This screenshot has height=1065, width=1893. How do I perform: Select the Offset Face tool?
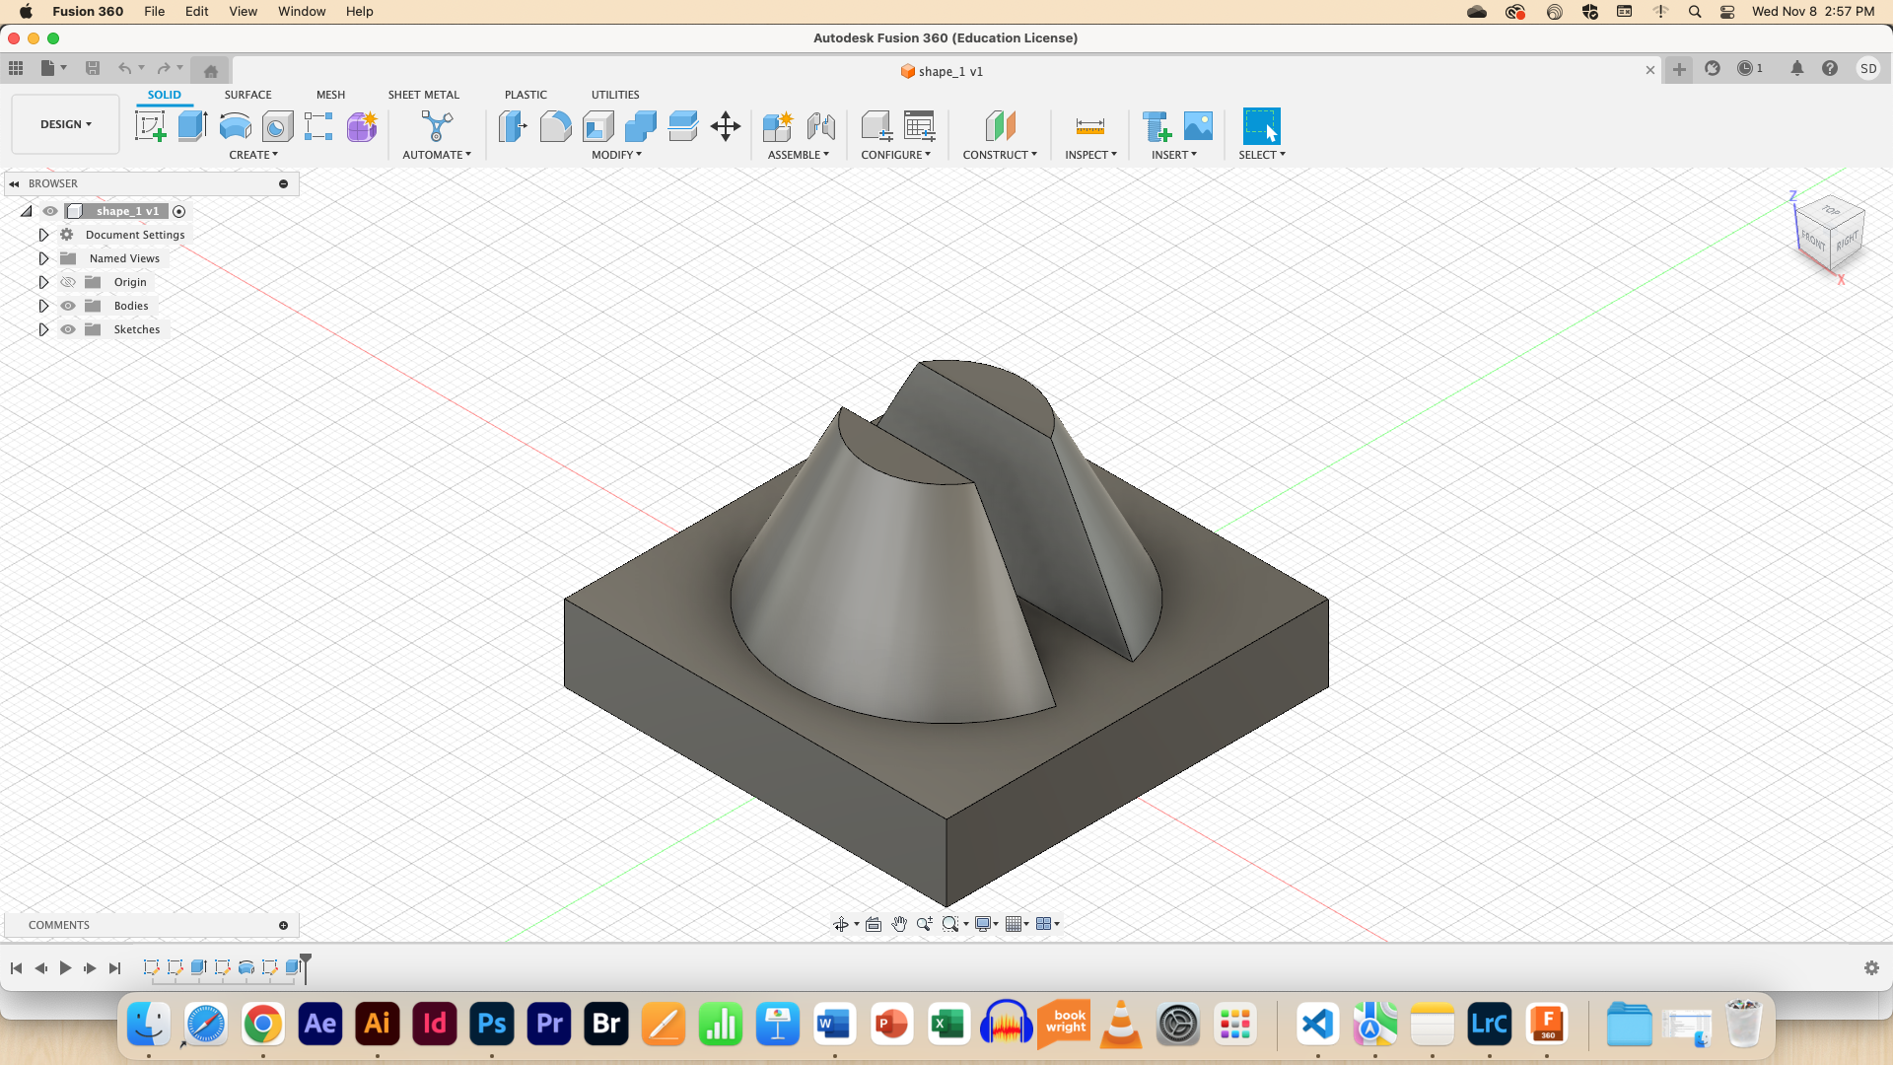click(682, 126)
